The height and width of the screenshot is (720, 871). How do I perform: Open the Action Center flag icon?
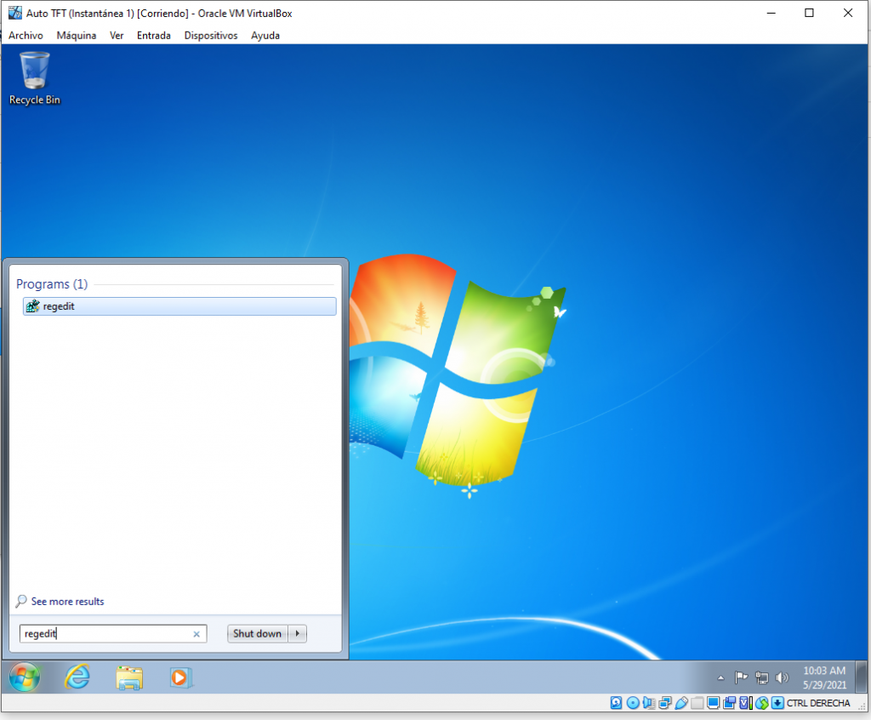(741, 677)
